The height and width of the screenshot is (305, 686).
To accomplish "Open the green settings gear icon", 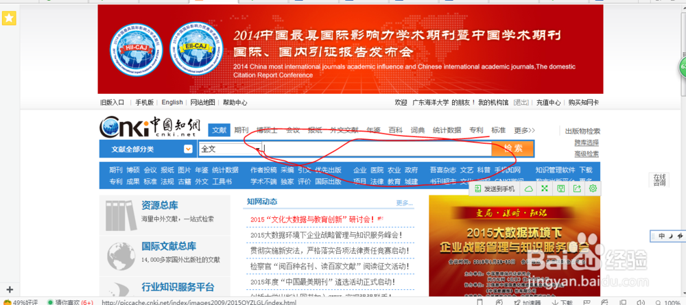I will [593, 188].
